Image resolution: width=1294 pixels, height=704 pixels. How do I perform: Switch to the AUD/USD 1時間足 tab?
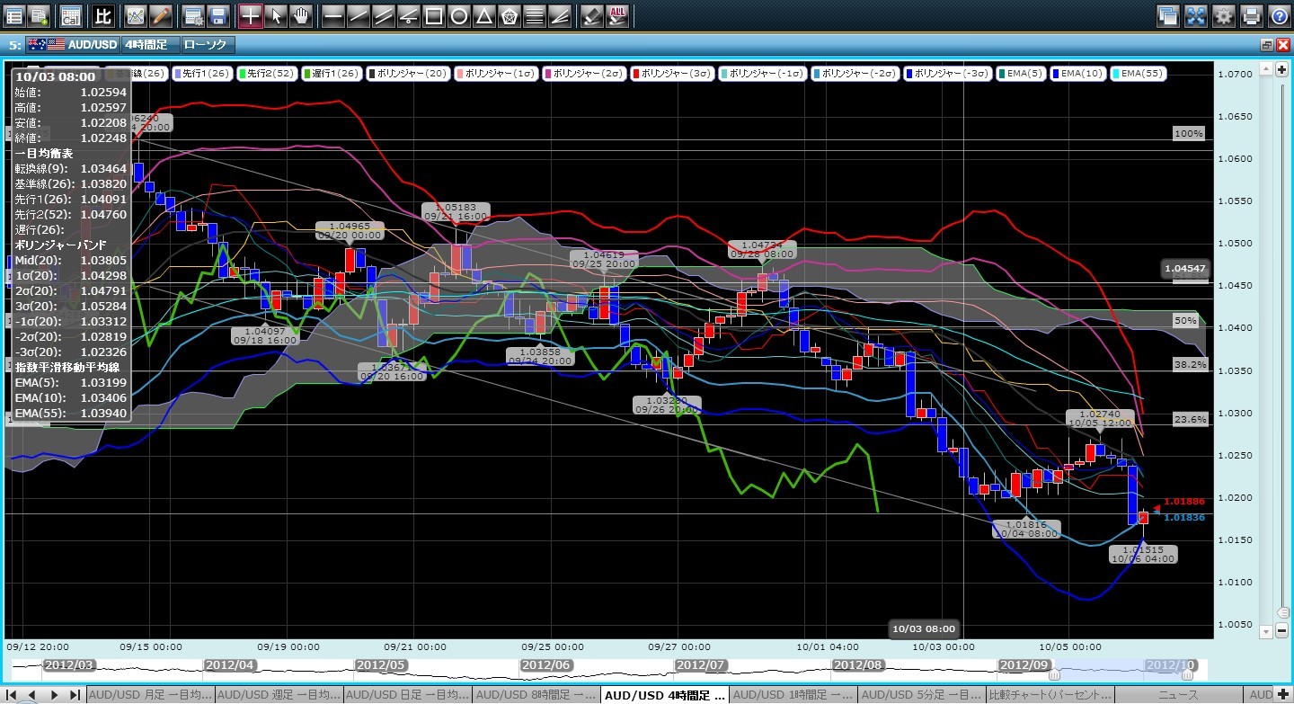pyautogui.click(x=793, y=695)
